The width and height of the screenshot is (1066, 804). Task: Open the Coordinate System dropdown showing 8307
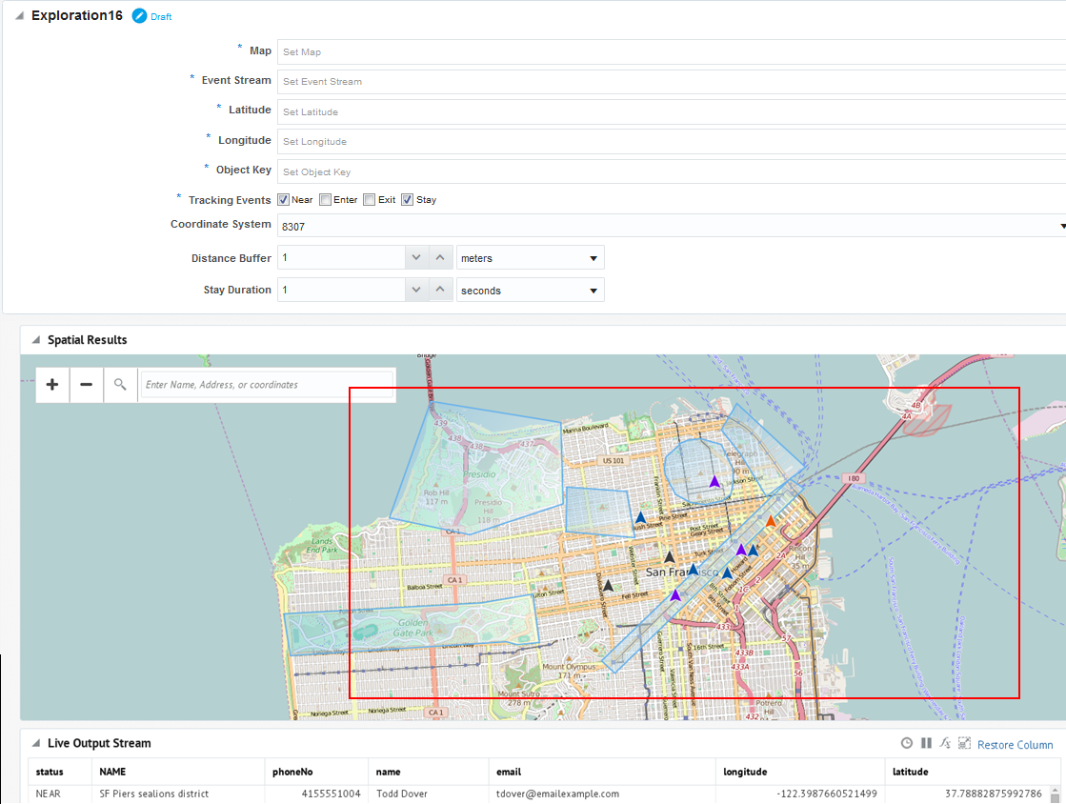point(672,226)
